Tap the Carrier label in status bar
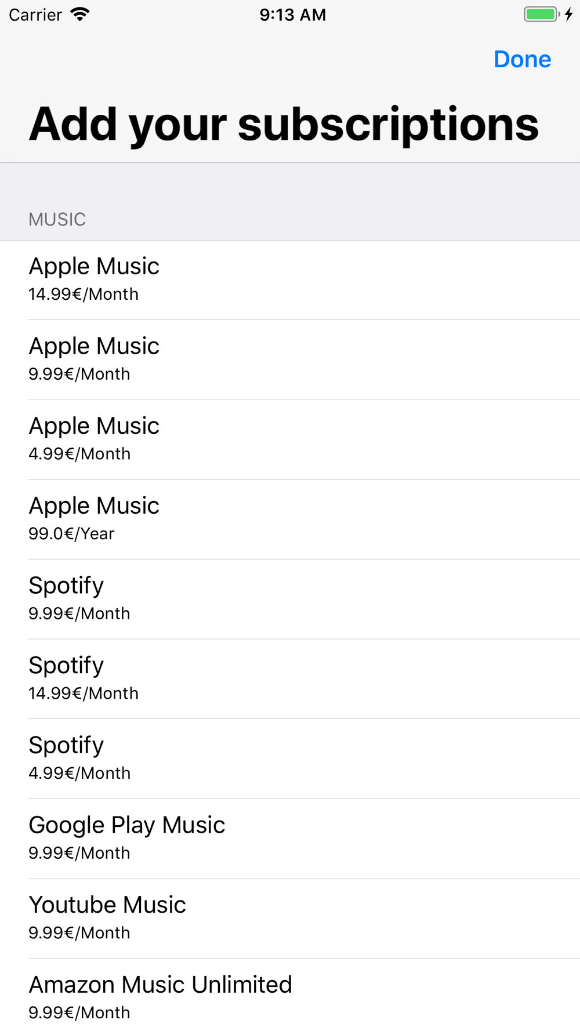Viewport: 580px width, 1031px height. (x=35, y=14)
